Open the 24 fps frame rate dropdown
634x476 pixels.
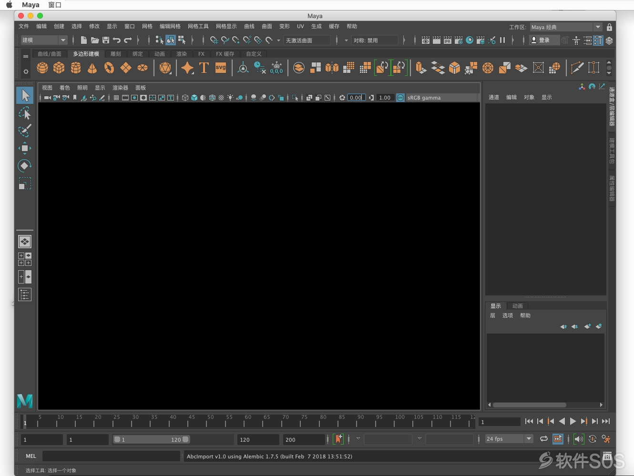point(509,439)
